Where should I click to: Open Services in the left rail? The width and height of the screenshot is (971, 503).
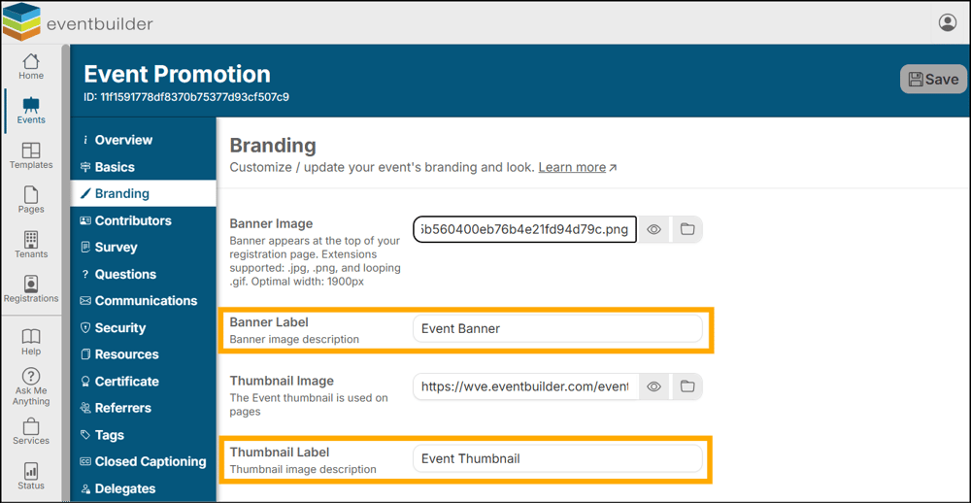pos(31,432)
